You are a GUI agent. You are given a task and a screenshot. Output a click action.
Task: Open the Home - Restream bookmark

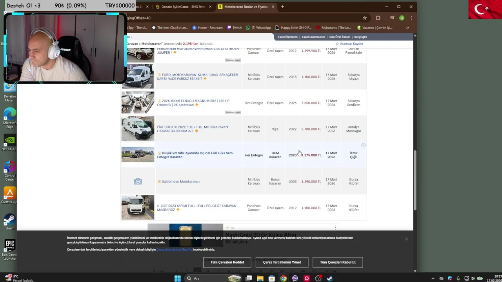pyautogui.click(x=207, y=28)
